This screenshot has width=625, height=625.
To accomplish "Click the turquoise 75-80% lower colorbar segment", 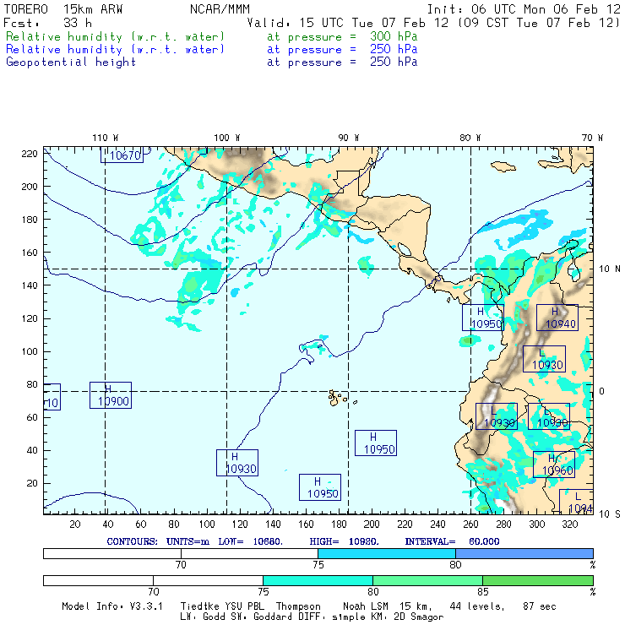I will pos(318,580).
